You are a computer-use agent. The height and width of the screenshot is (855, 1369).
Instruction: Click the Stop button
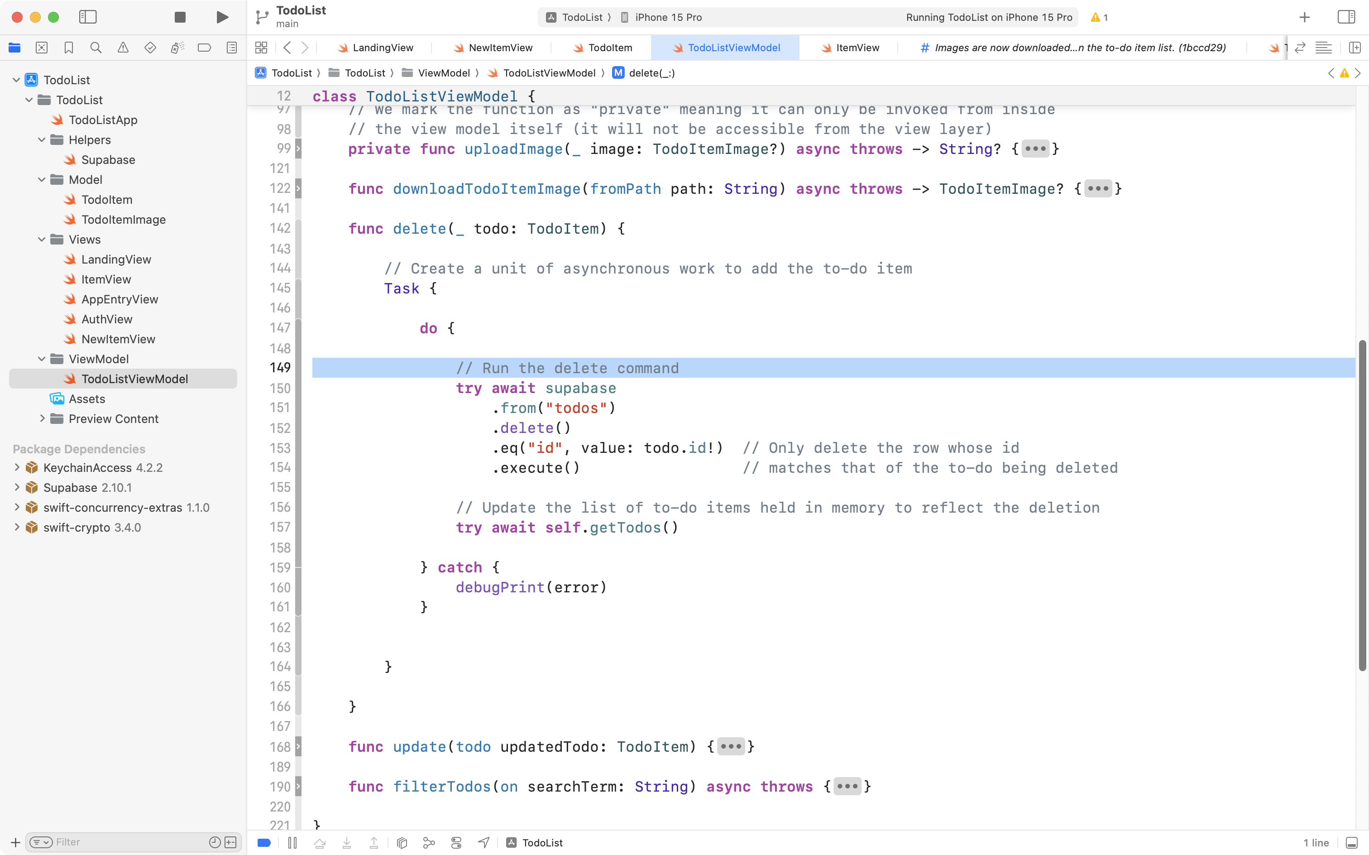(x=179, y=17)
